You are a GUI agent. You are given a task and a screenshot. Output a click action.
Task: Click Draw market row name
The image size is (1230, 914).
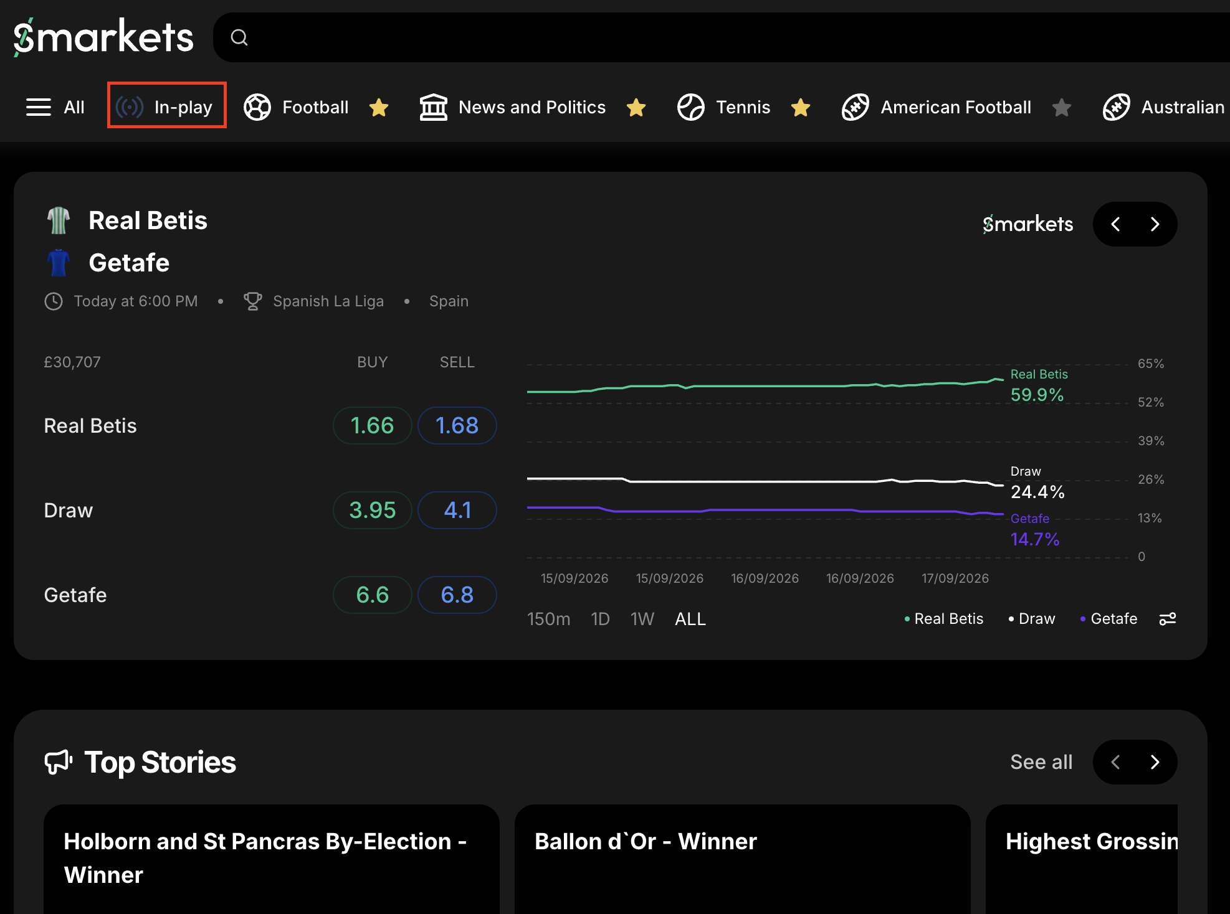(x=69, y=511)
